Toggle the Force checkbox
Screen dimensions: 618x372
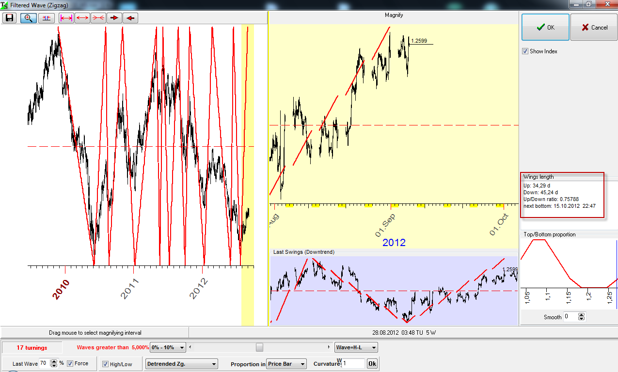coord(70,363)
